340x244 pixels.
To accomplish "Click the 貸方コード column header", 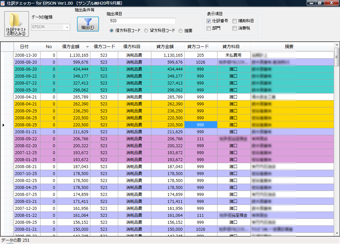I will click(198, 47).
